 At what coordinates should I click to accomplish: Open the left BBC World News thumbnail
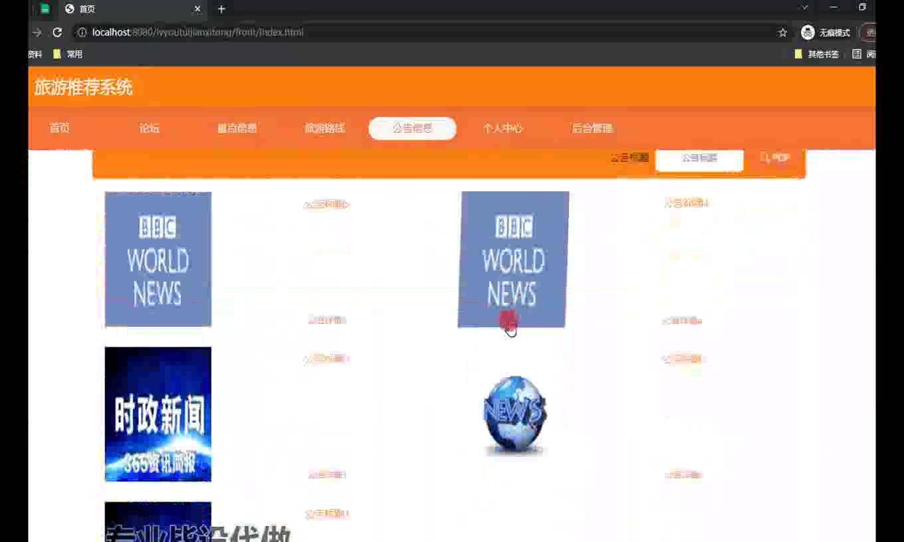click(x=158, y=259)
